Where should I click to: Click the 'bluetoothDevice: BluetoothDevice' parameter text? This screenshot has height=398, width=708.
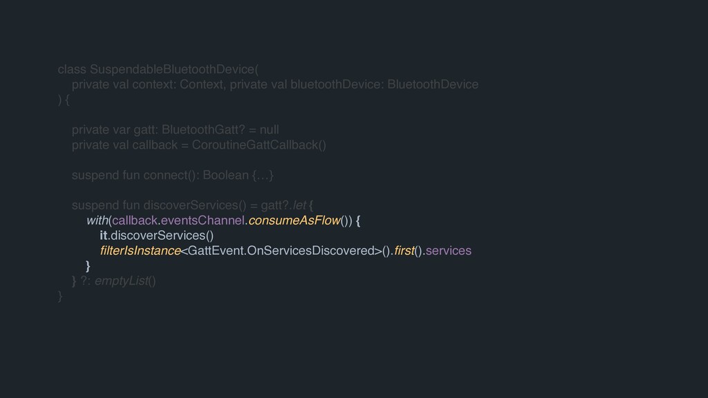(384, 84)
